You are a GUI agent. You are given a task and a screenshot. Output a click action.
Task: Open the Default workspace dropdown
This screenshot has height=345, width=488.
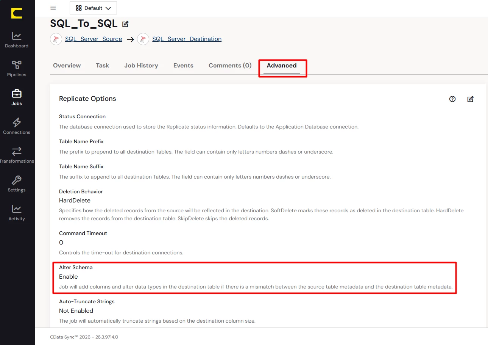click(93, 8)
